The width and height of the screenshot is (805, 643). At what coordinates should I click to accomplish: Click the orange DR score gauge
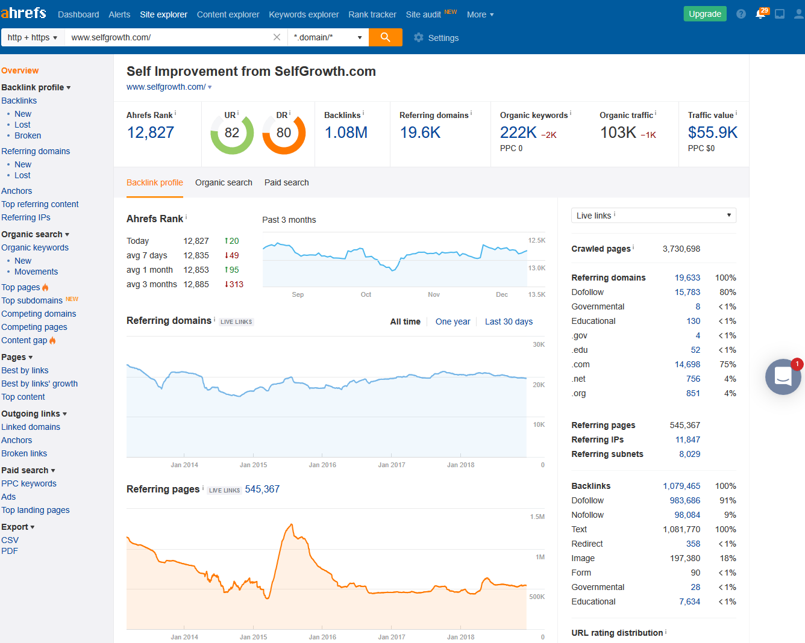click(x=284, y=133)
